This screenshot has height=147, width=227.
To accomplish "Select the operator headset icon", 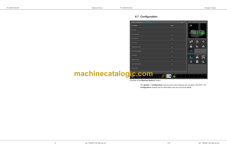I will coord(191,46).
